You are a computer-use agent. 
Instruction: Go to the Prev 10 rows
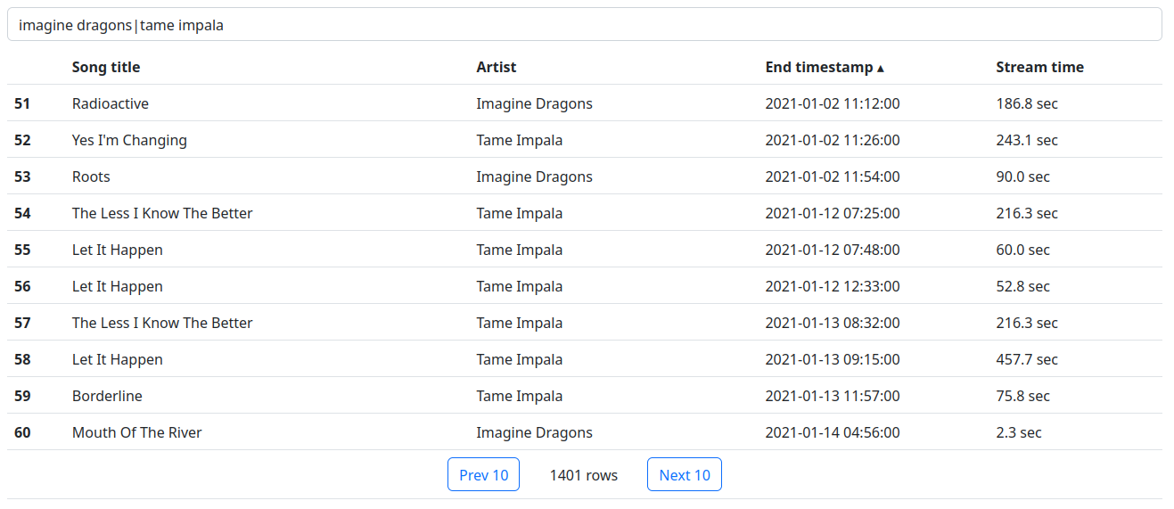pos(483,474)
